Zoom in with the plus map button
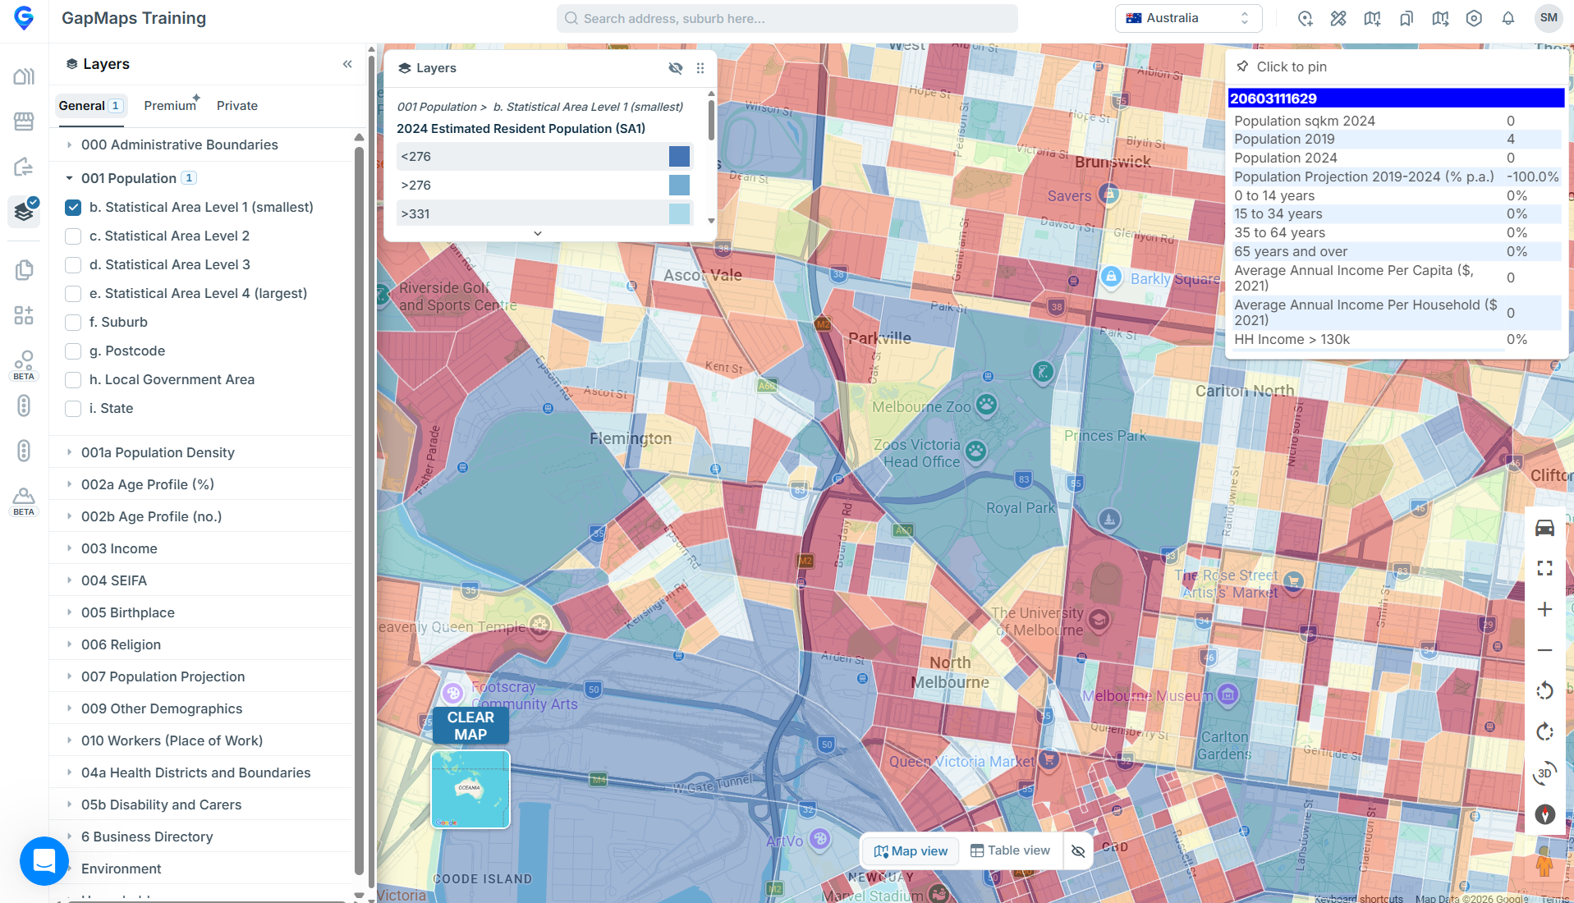This screenshot has width=1574, height=903. tap(1544, 609)
